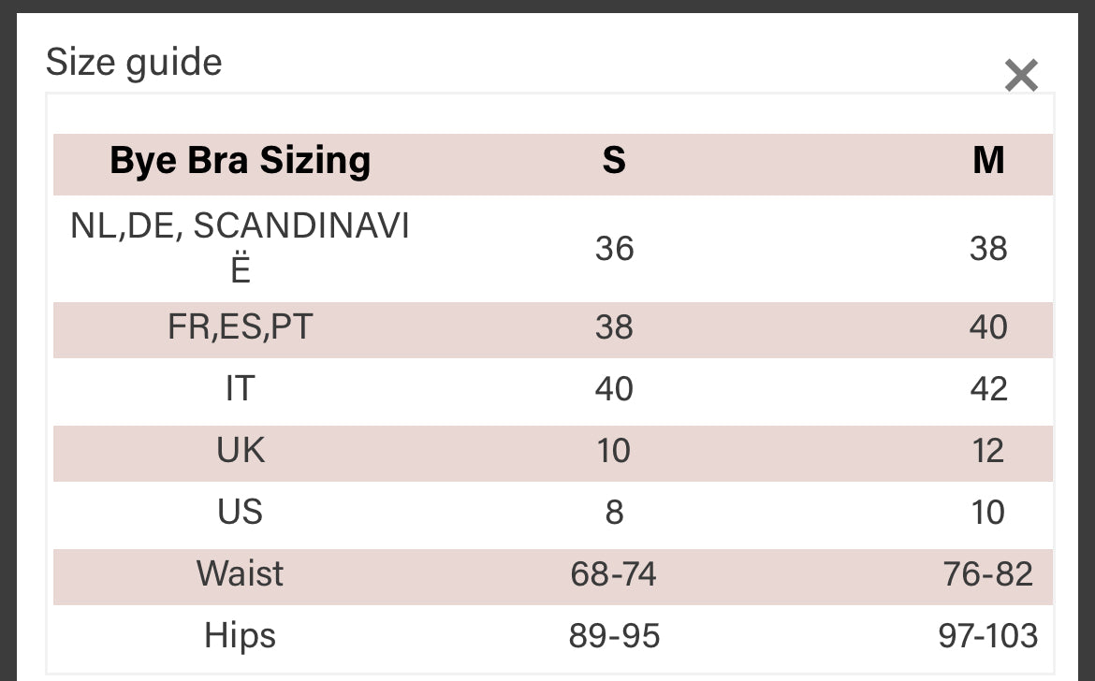Close the Size guide popup

point(1020,75)
